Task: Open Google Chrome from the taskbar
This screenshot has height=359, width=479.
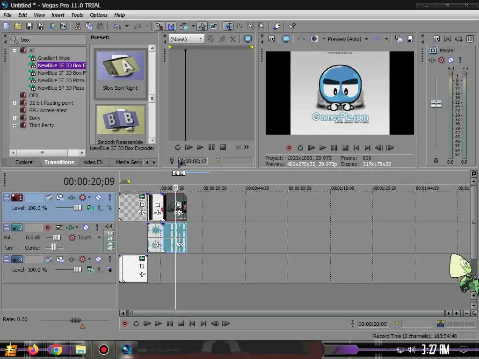Action: 57,350
